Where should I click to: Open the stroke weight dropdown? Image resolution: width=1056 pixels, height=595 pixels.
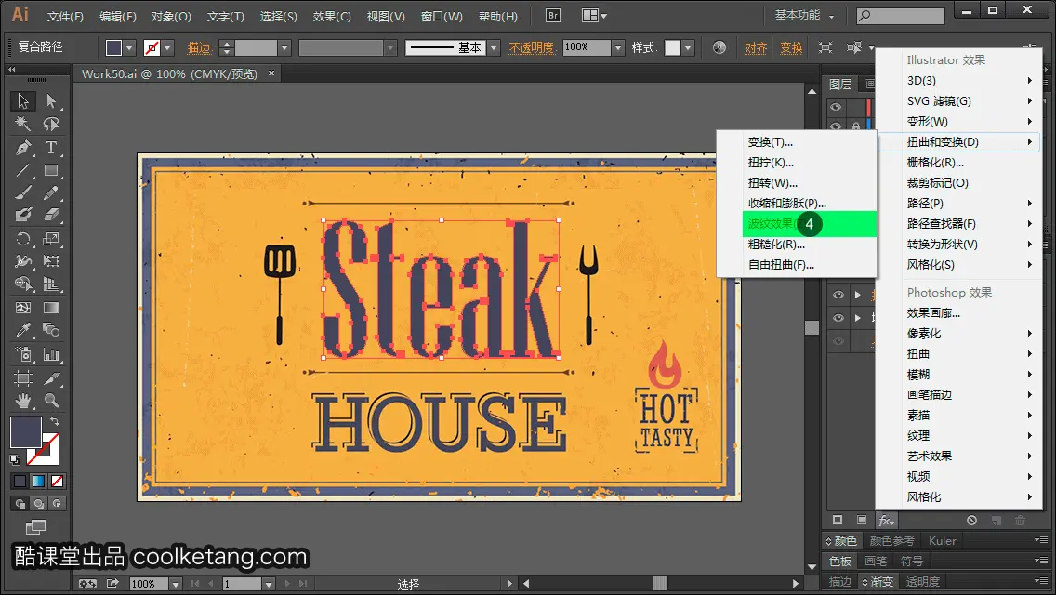tap(284, 47)
